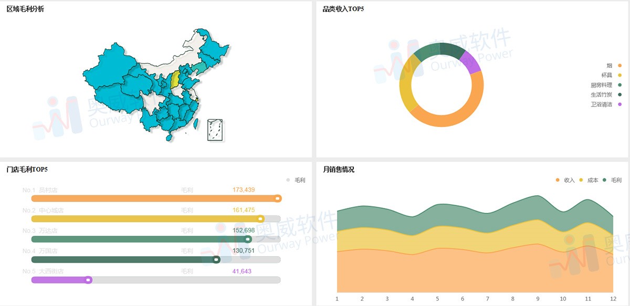The image size is (630, 306).
Task: Click the 门店毛利TOP5 panel title
Action: [x=27, y=170]
